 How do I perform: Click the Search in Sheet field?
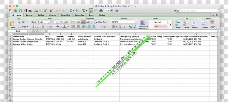coord(199,11)
